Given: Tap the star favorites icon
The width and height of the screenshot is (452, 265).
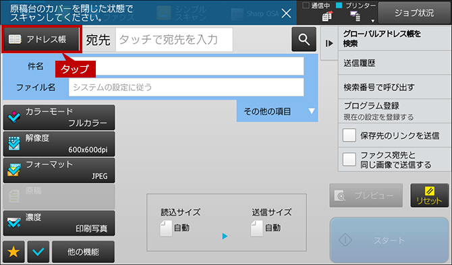Looking at the screenshot, I should pyautogui.click(x=13, y=252).
